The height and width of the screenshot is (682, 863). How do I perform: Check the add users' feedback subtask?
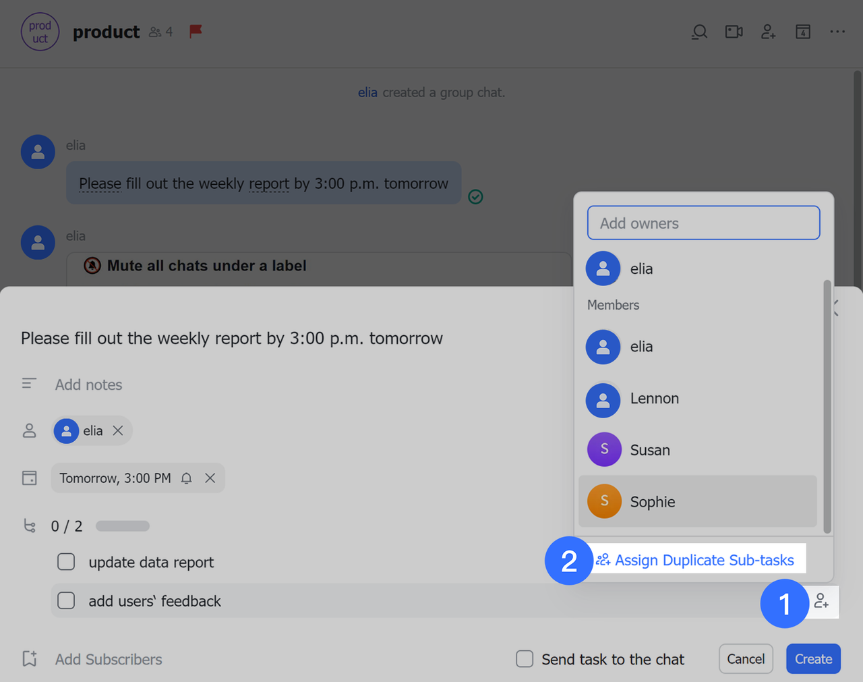click(x=66, y=600)
